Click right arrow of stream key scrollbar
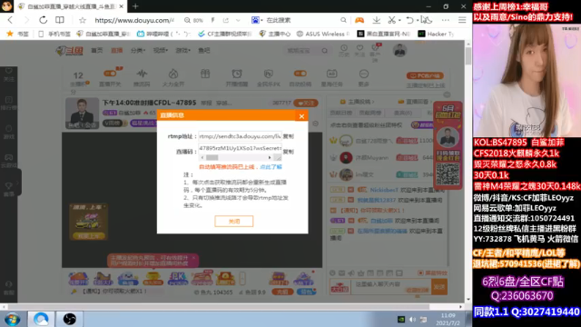Image resolution: width=581 pixels, height=327 pixels. click(x=270, y=157)
